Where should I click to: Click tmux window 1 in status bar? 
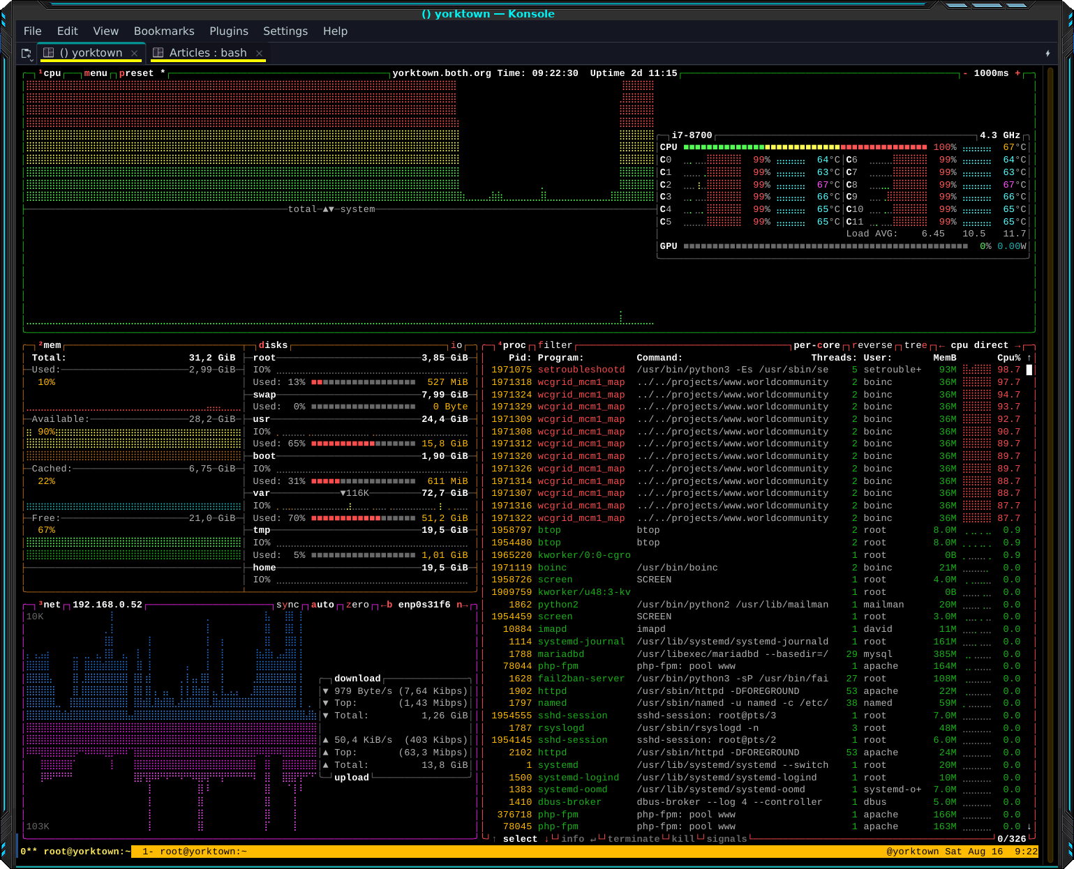pos(195,852)
